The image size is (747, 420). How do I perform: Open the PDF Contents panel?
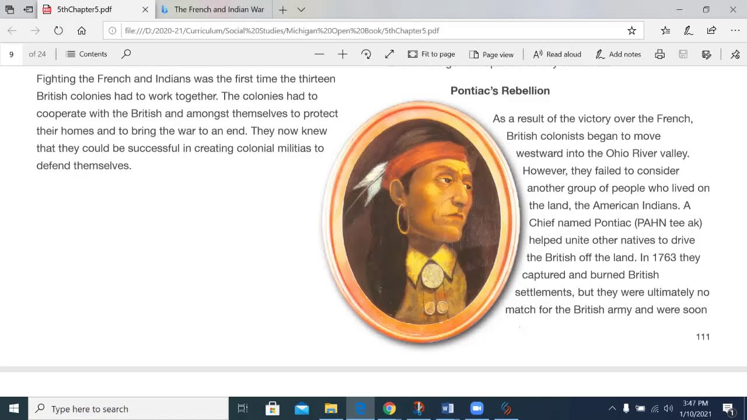coord(87,54)
